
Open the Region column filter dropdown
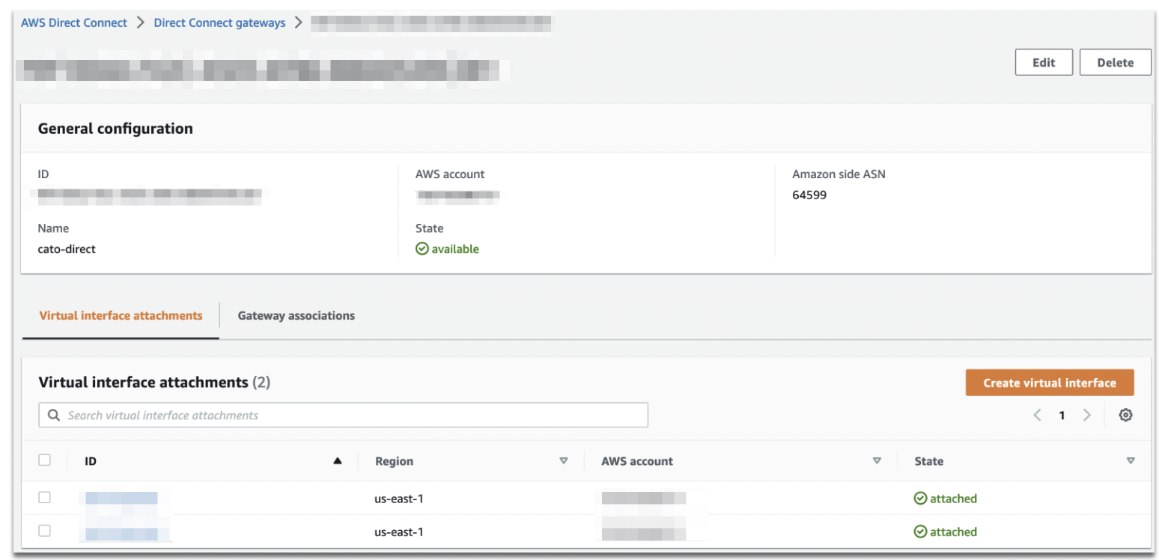coord(565,461)
